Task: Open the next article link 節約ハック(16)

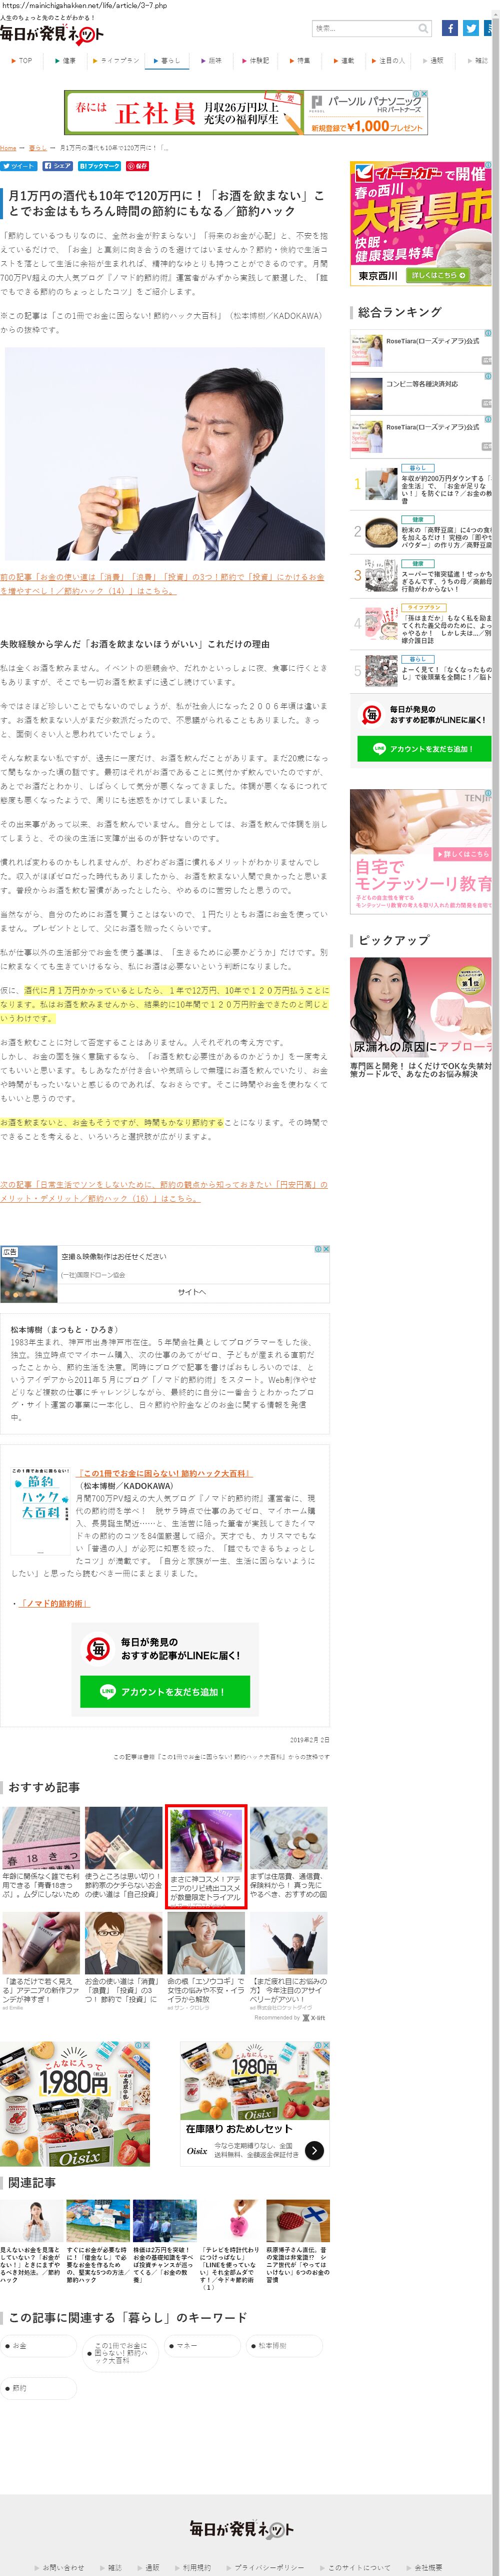Action: 164,1191
